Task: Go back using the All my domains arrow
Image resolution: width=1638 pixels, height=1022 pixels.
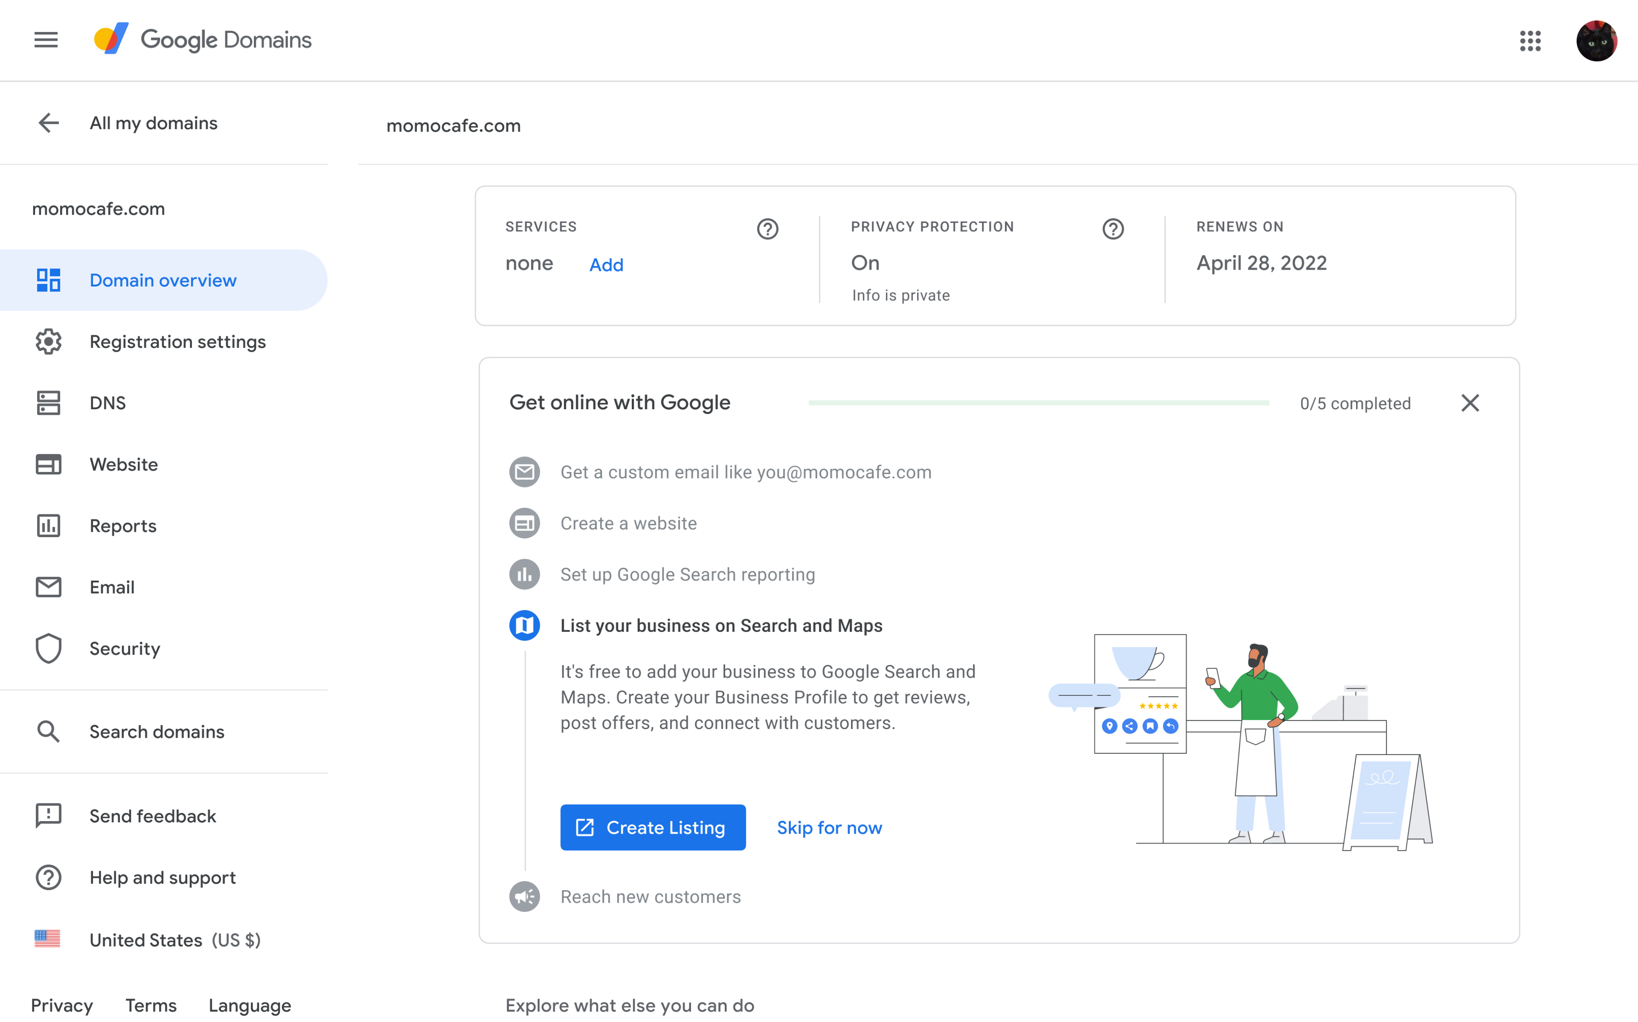Action: (49, 123)
